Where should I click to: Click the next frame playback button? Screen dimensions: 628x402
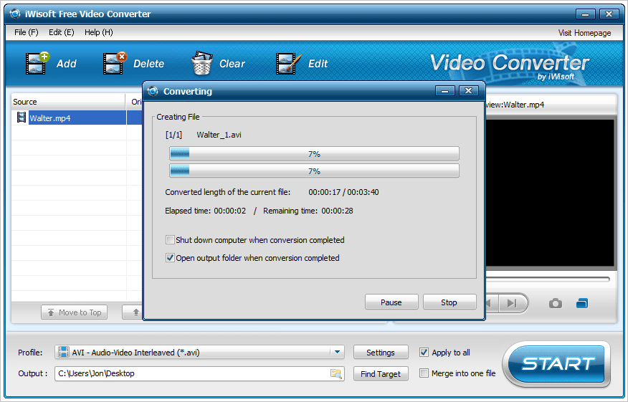pos(511,303)
